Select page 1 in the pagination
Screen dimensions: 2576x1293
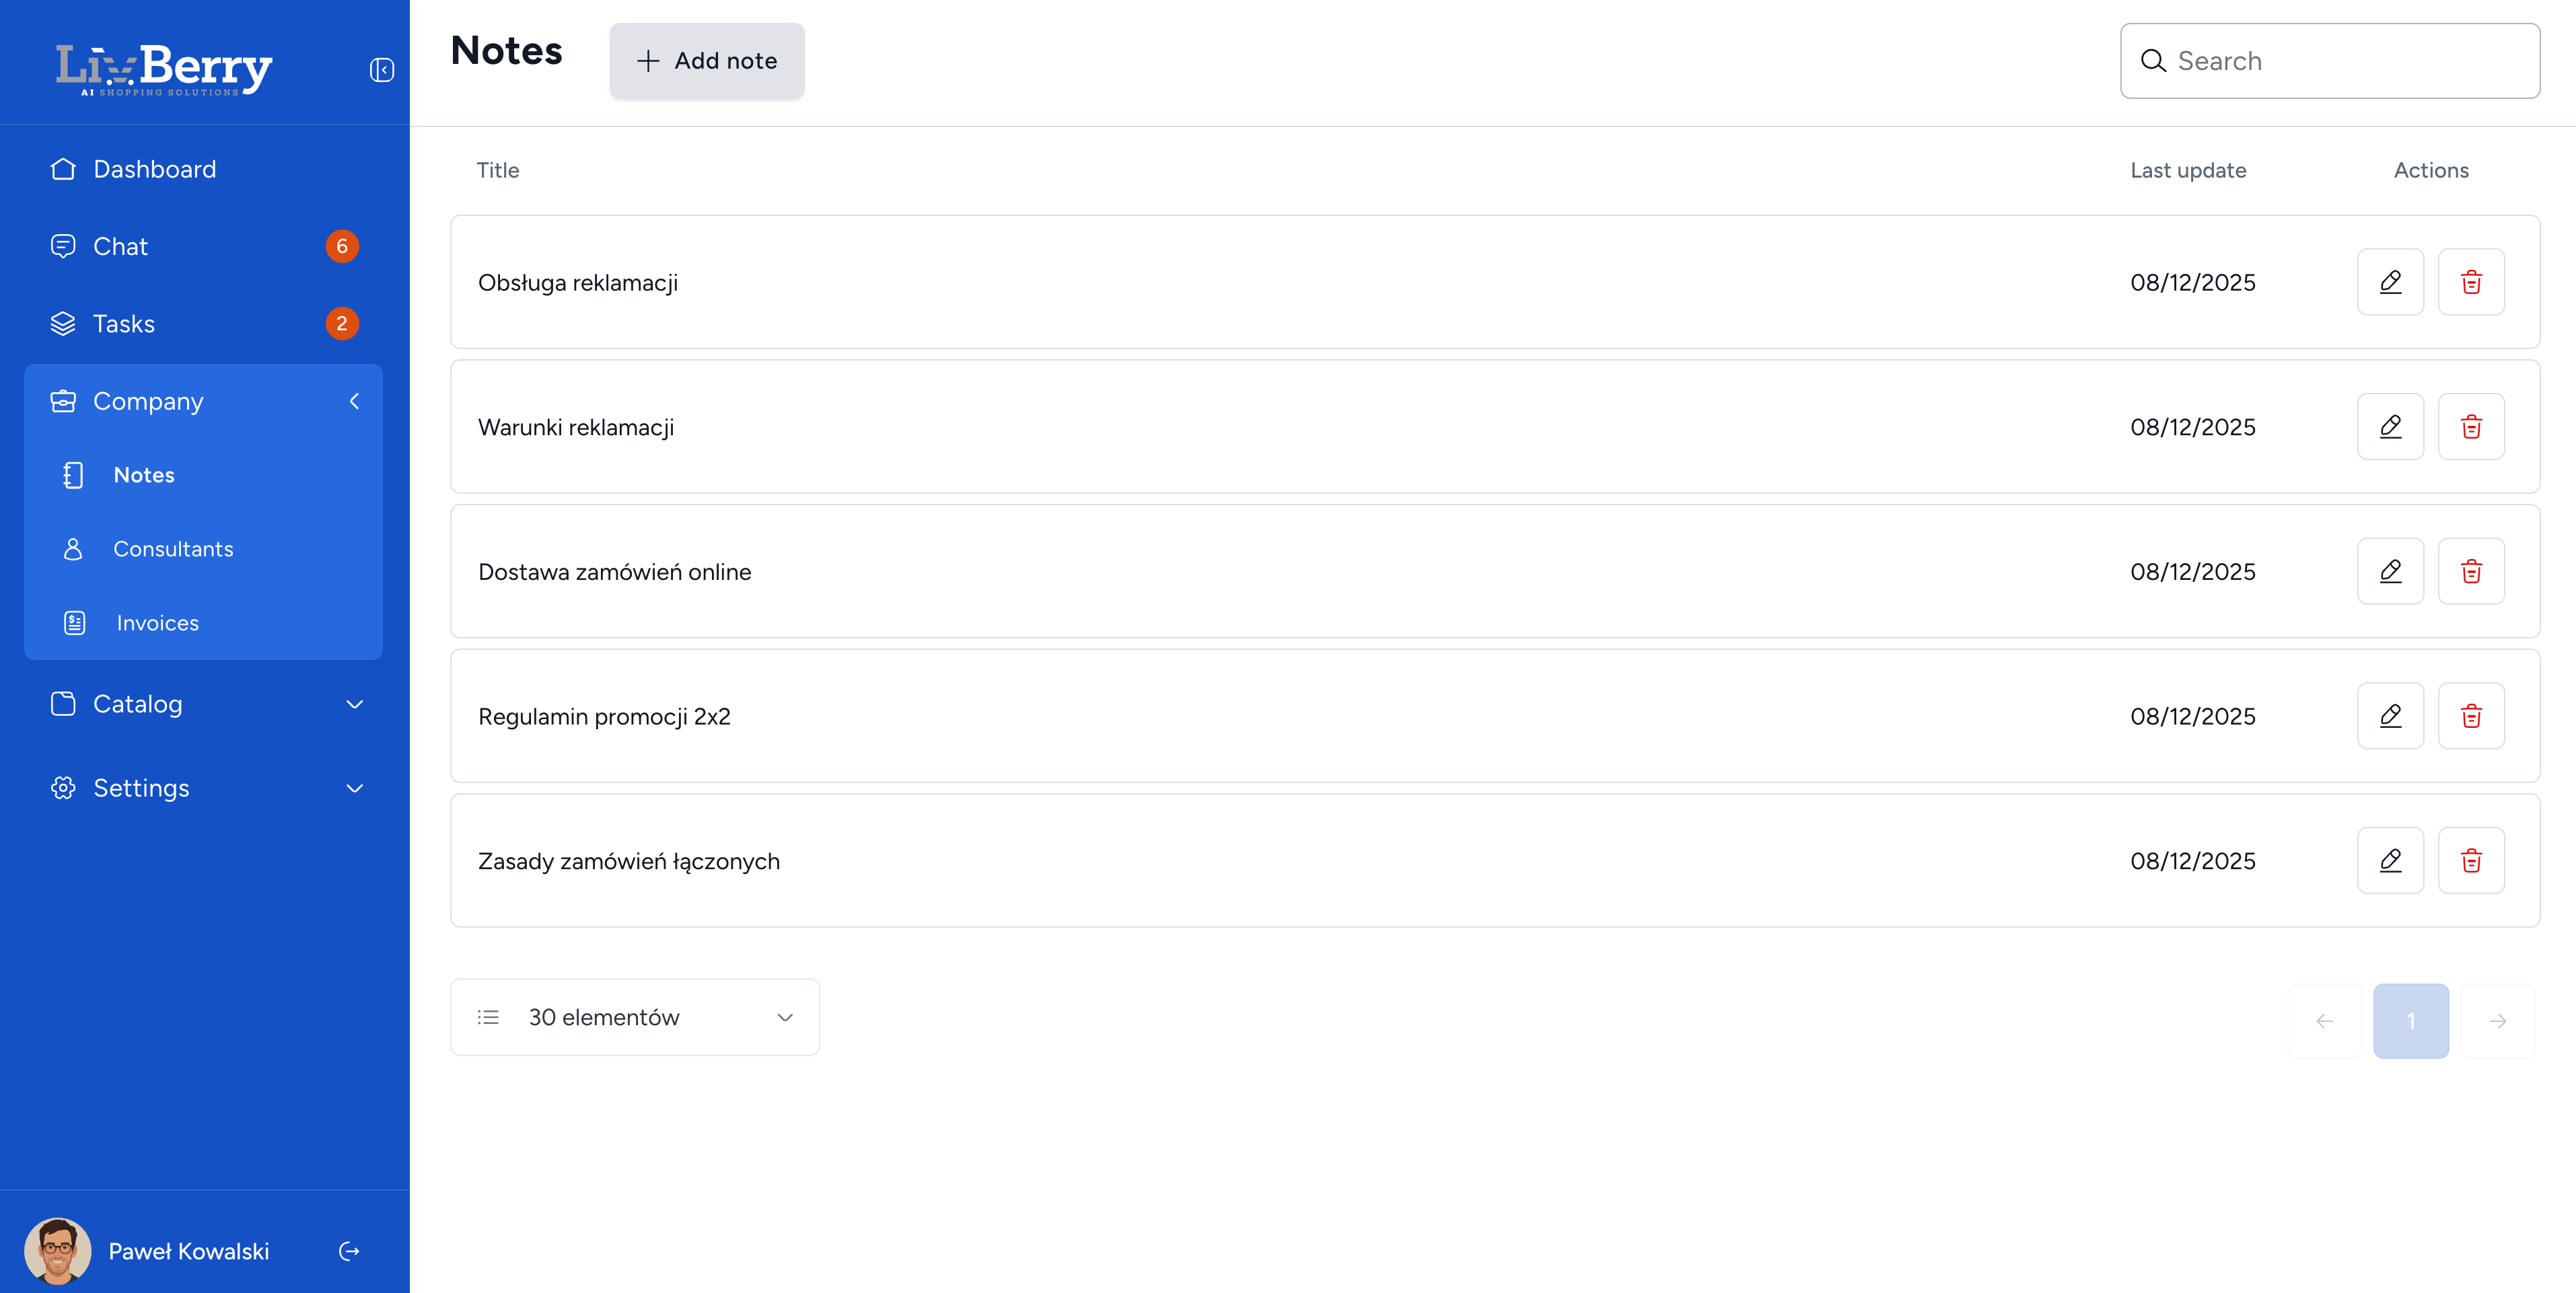pyautogui.click(x=2411, y=1021)
